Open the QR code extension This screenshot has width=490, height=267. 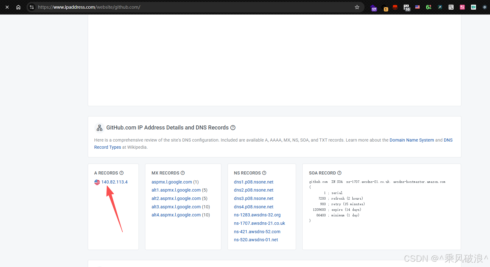click(451, 7)
